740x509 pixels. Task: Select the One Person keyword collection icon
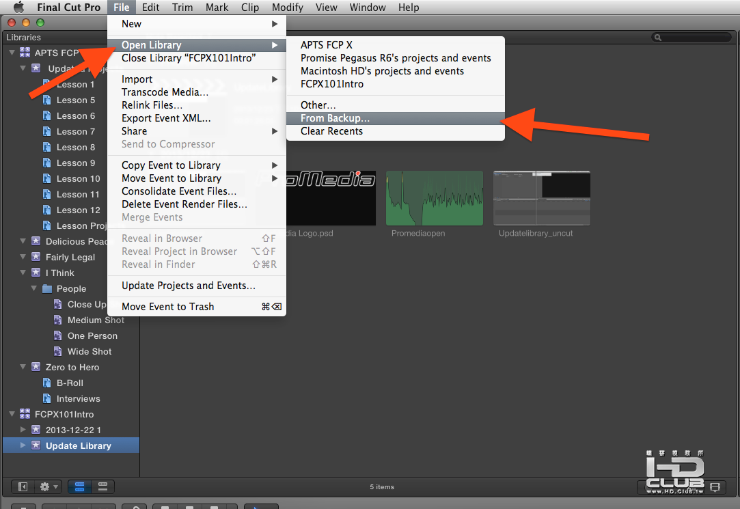(x=57, y=335)
